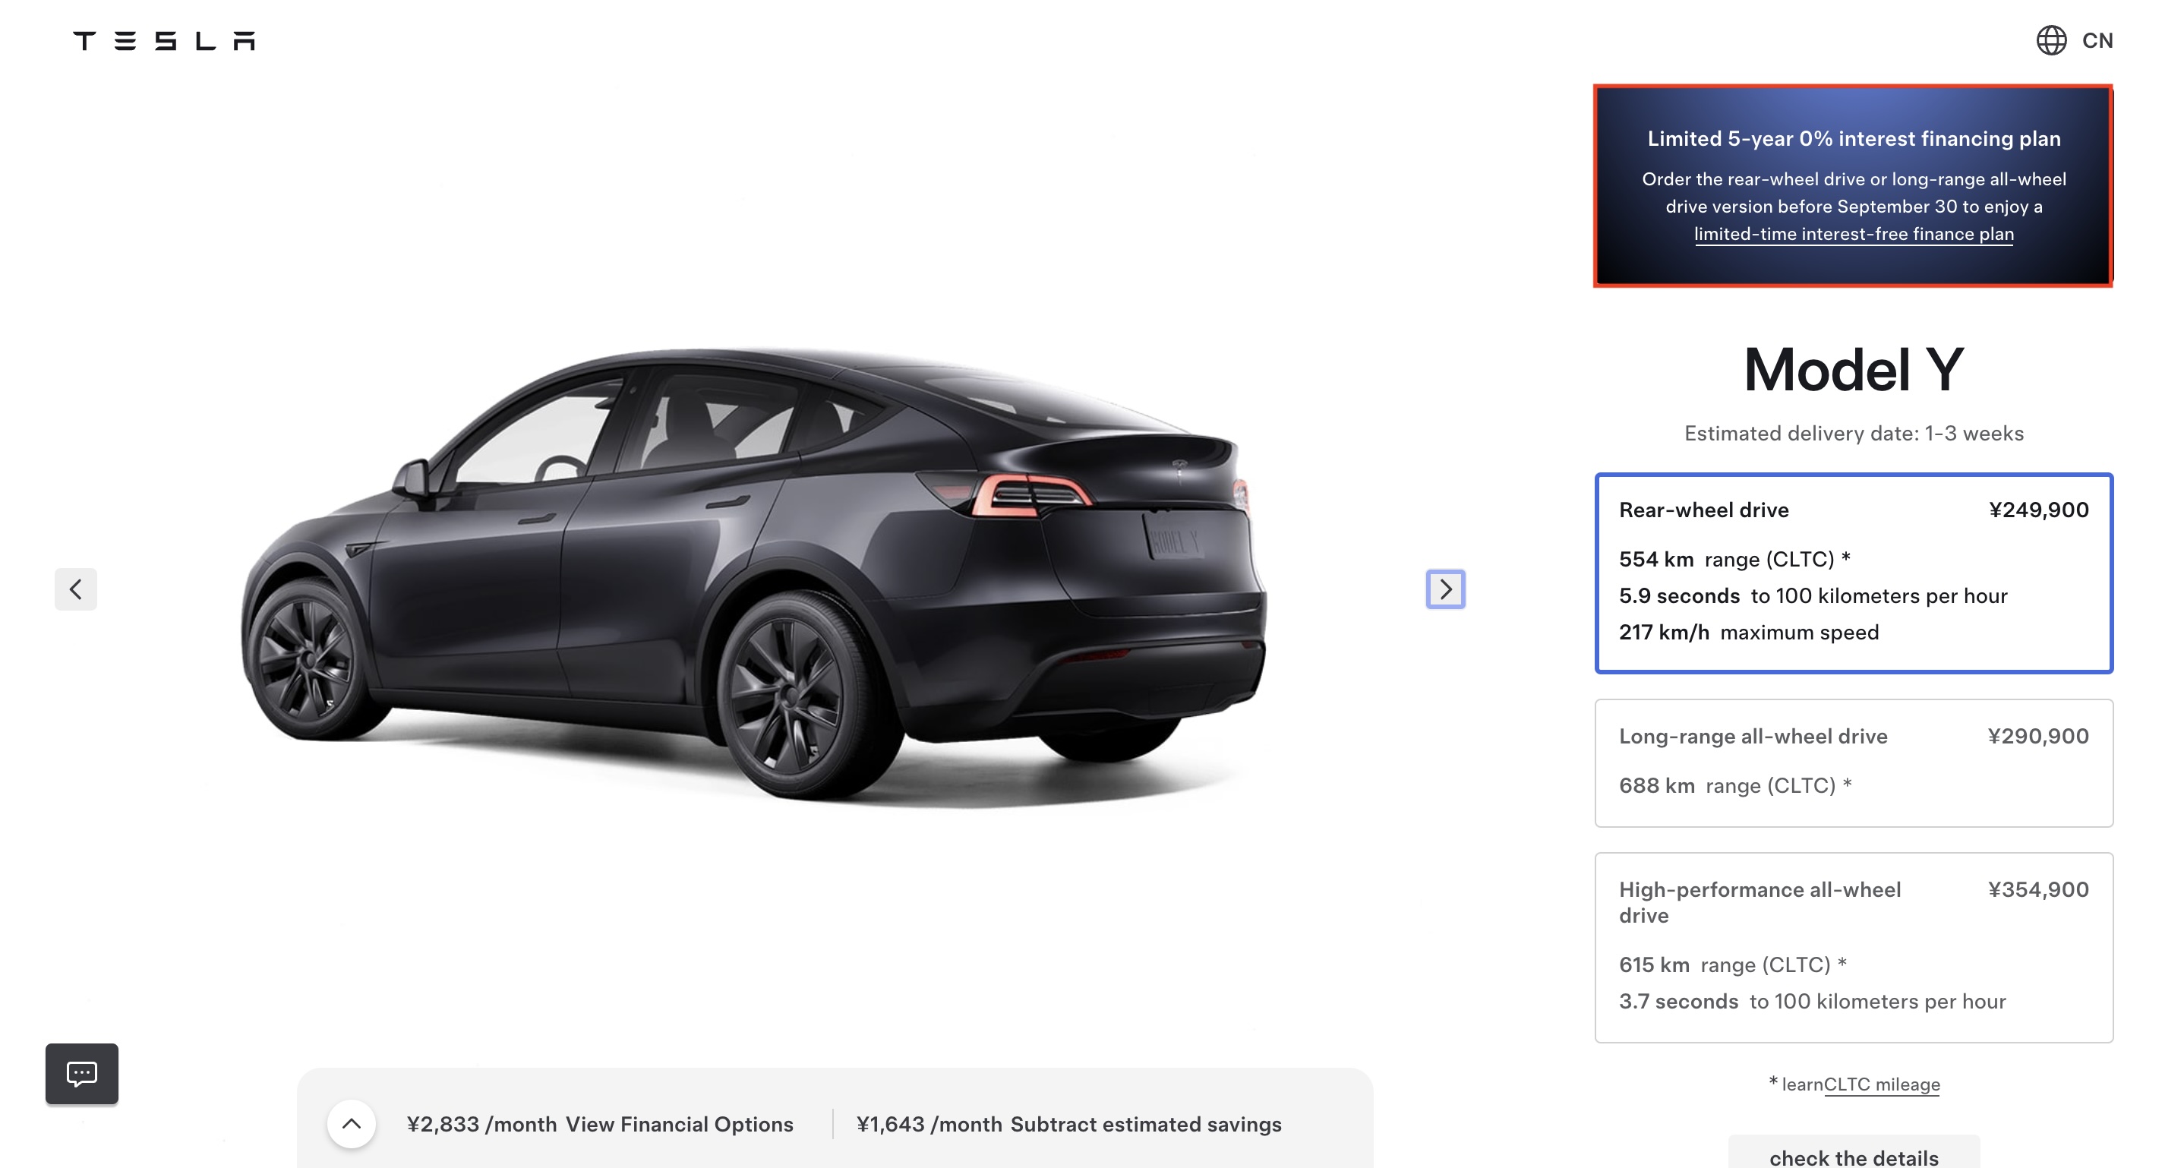The image size is (2184, 1168).
Task: Open the chat support icon
Action: point(82,1073)
